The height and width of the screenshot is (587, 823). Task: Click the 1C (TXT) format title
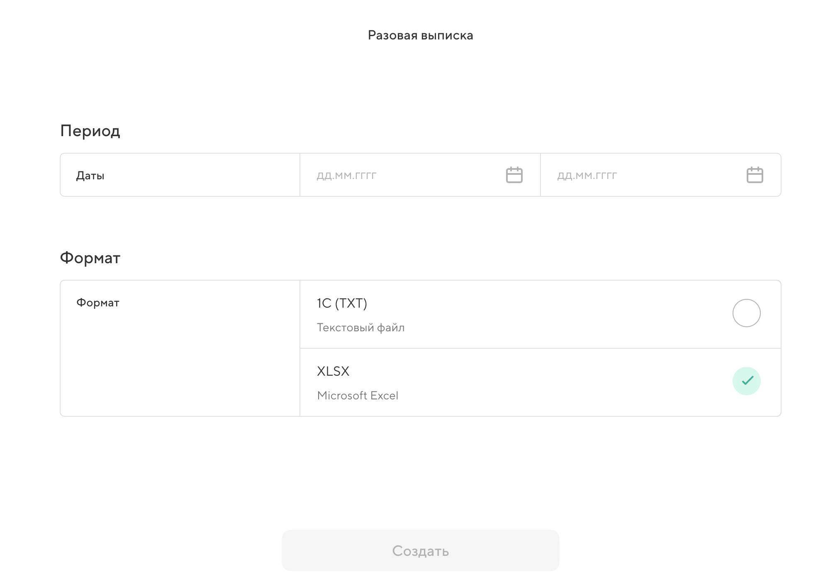(x=342, y=303)
